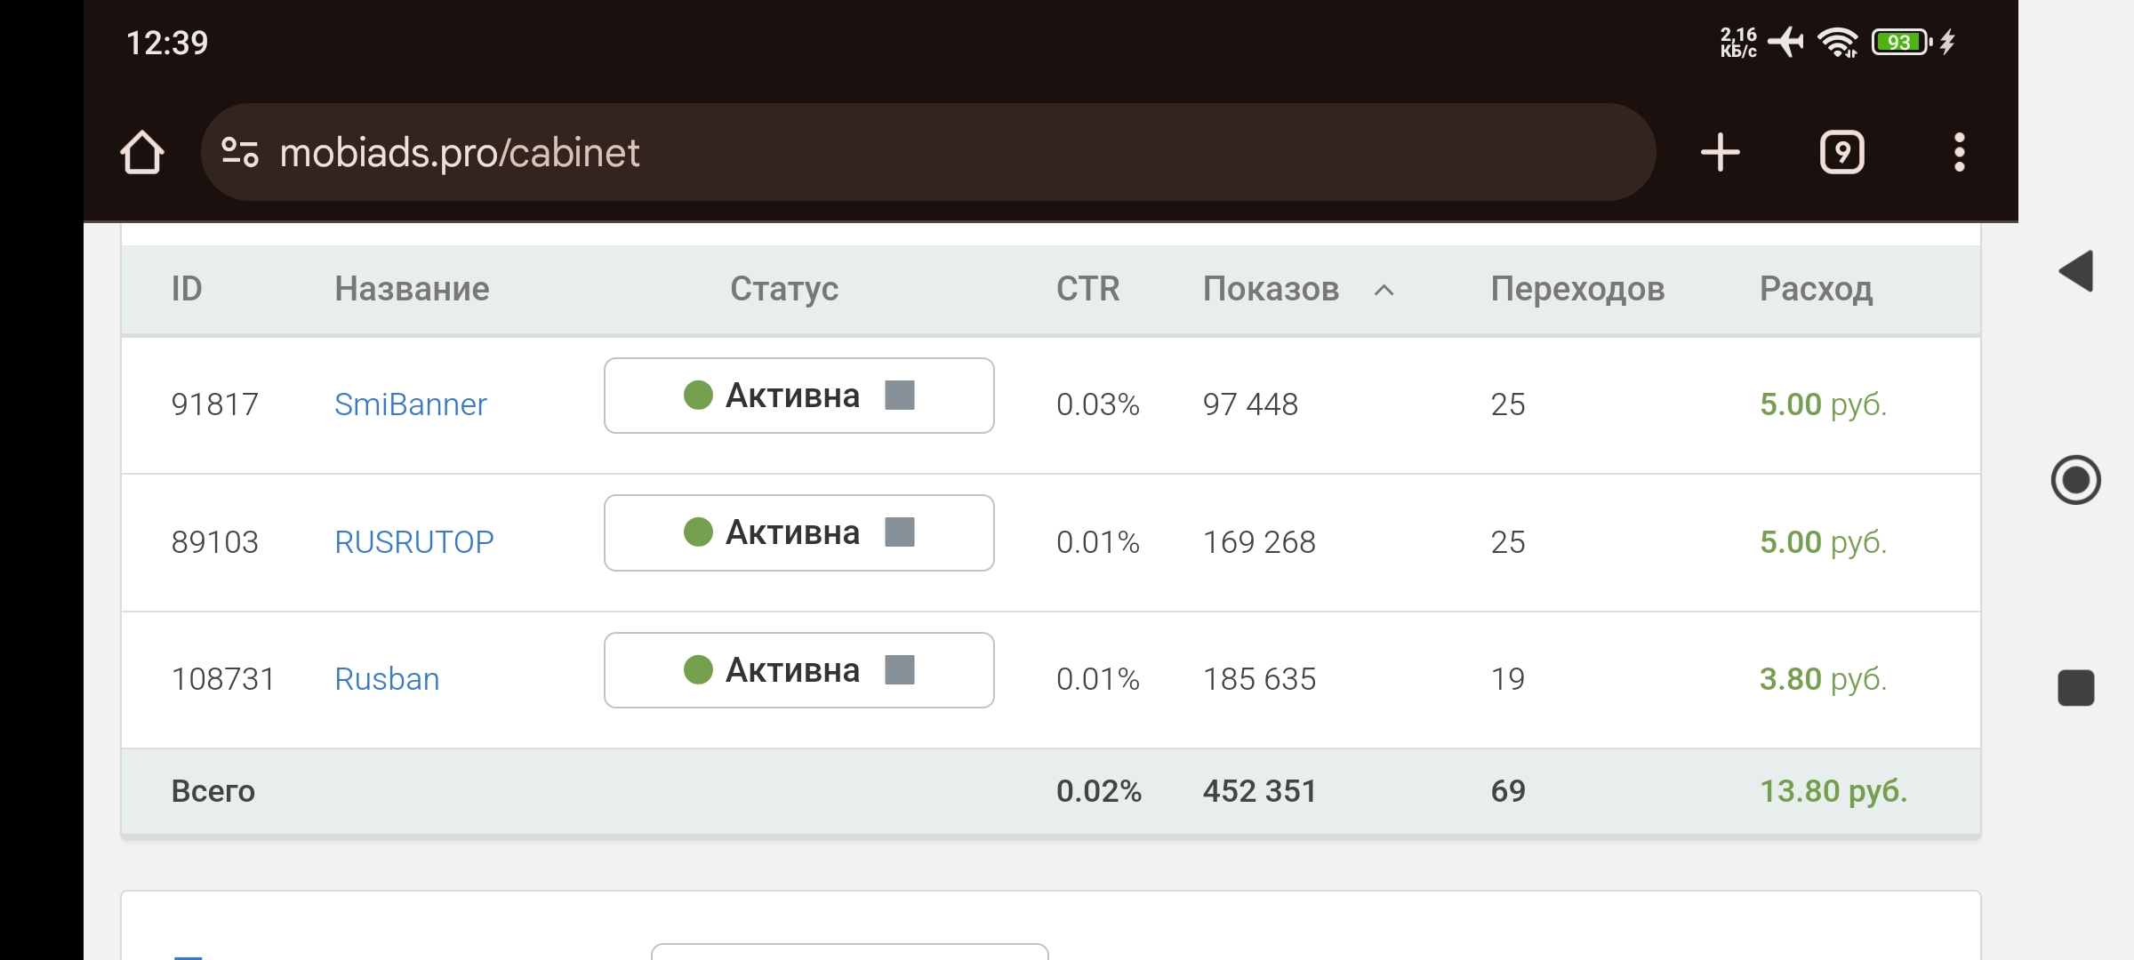Screen dimensions: 2134x960
Task: Sort table by Расход column header
Action: coord(1816,290)
